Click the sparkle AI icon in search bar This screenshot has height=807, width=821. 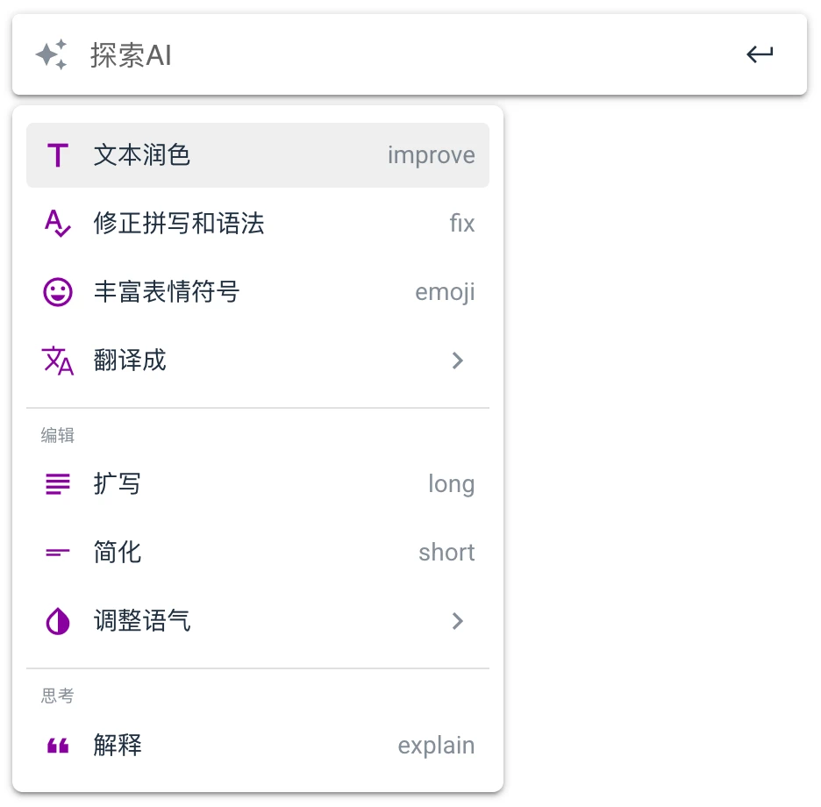(51, 54)
